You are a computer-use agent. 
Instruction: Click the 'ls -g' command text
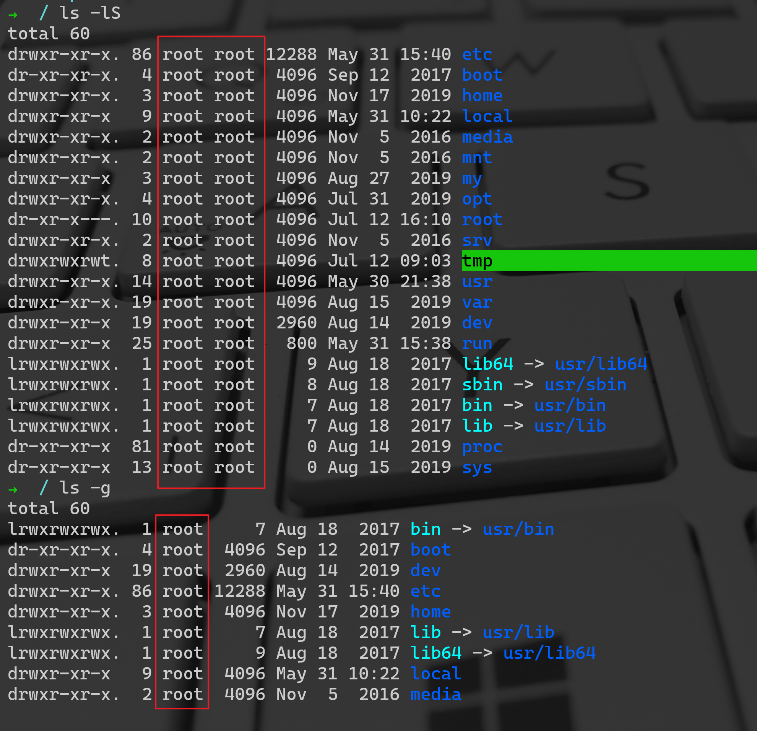84,489
